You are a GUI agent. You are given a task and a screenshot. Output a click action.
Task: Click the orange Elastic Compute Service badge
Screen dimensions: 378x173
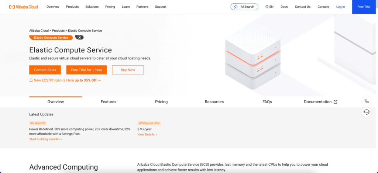pos(51,38)
